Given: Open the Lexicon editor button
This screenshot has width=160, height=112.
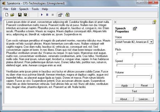Looking at the screenshot, I should tap(144, 99).
